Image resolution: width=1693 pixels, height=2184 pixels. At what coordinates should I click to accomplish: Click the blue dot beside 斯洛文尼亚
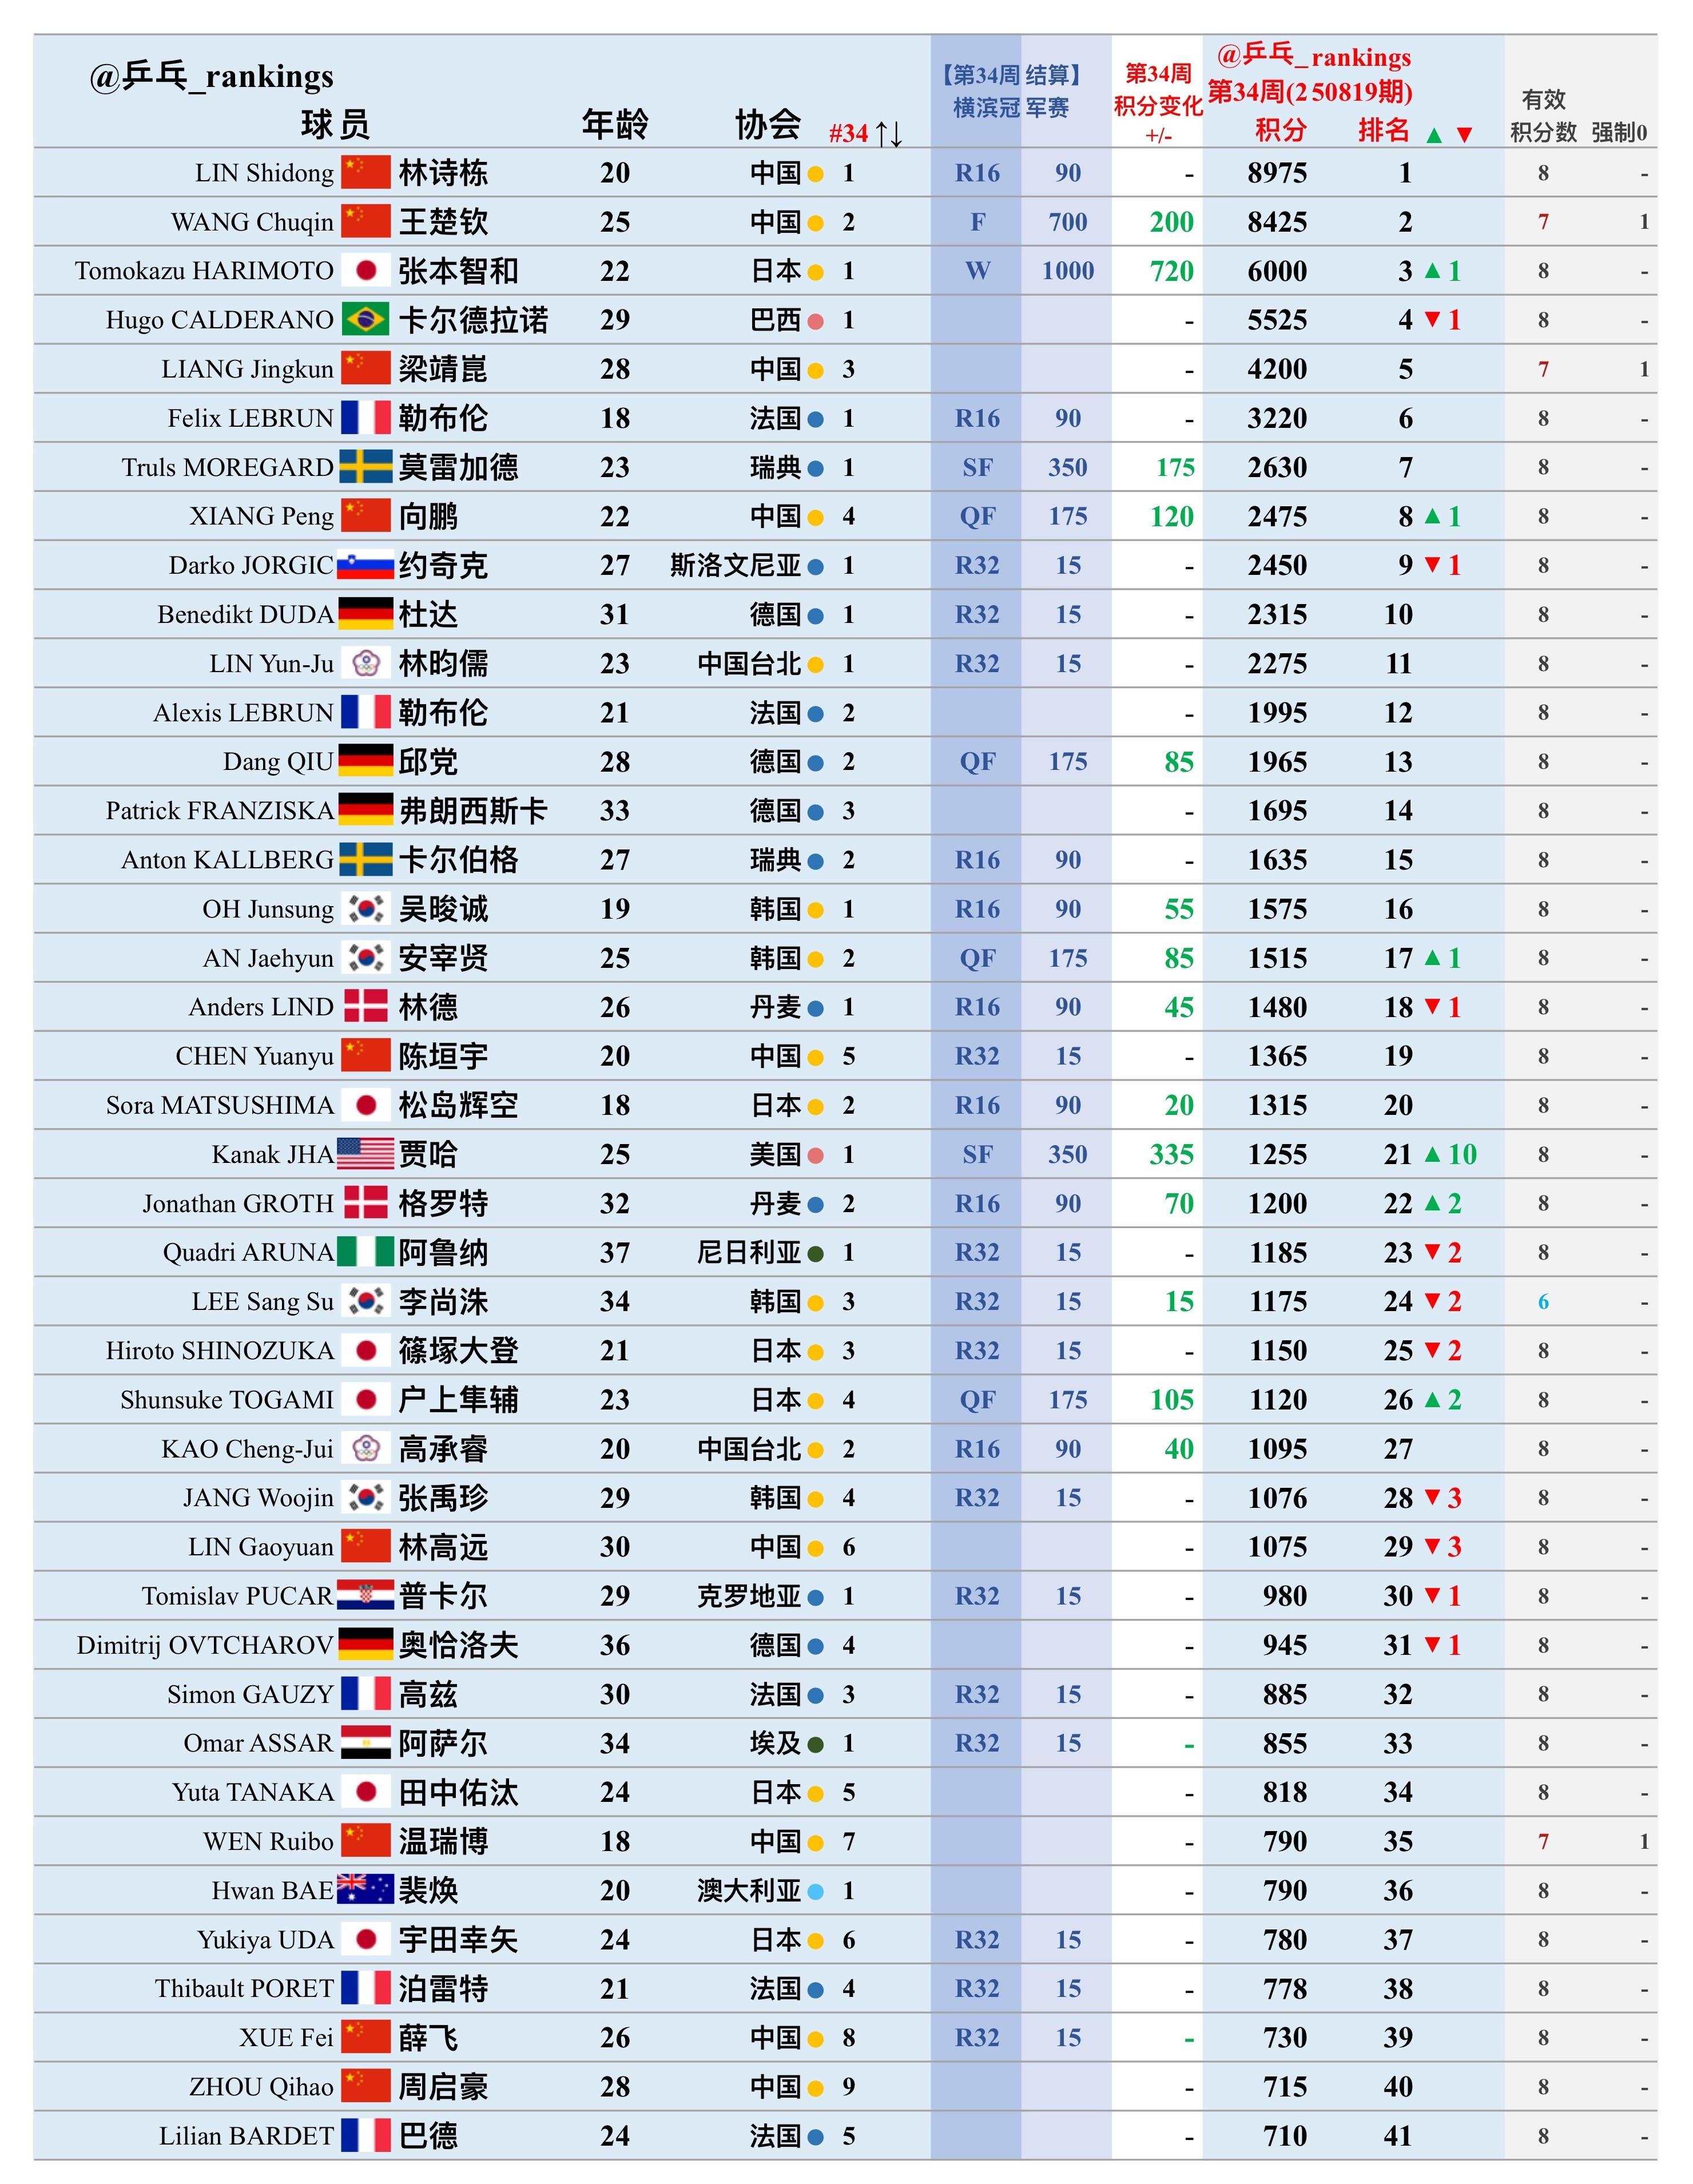(x=815, y=566)
